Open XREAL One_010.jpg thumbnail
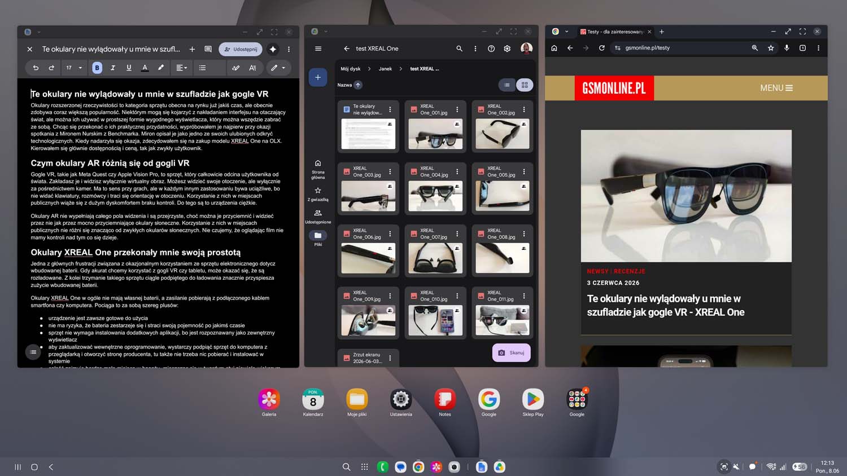Viewport: 847px width, 476px height. coord(435,320)
